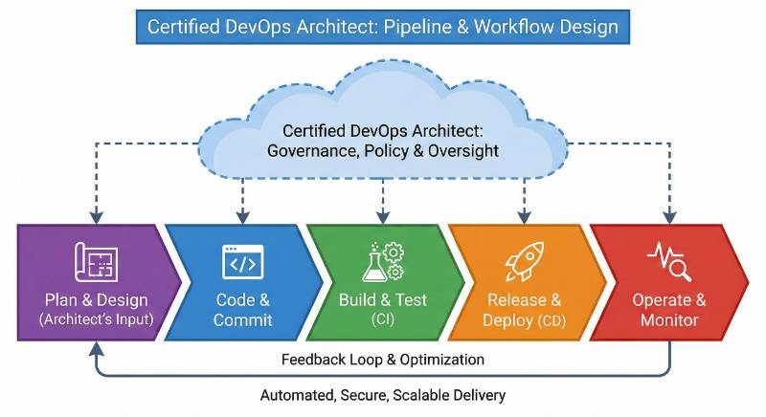Image resolution: width=766 pixels, height=417 pixels.
Task: Select the "Plan & Design" label text
Action: point(95,299)
